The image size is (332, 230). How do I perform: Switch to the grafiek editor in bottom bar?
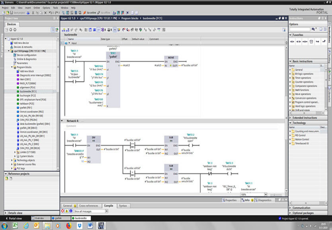pos(61,218)
